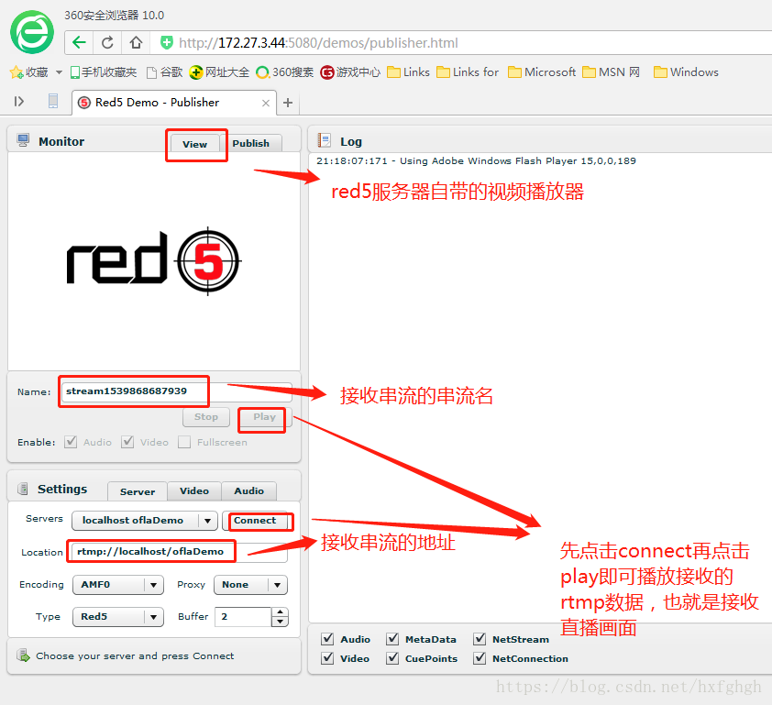
Task: Click the browser back arrow button
Action: [79, 42]
